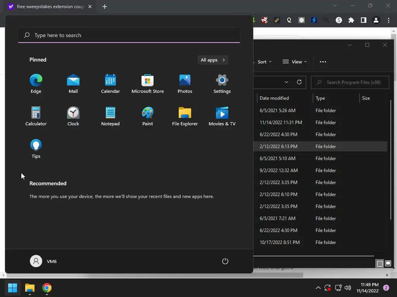Open Edge from the pinned apps

[36, 84]
